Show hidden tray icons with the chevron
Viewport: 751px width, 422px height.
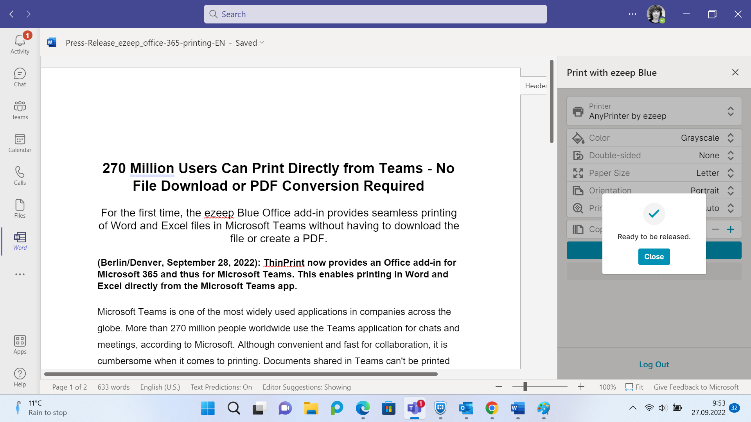[x=632, y=408]
